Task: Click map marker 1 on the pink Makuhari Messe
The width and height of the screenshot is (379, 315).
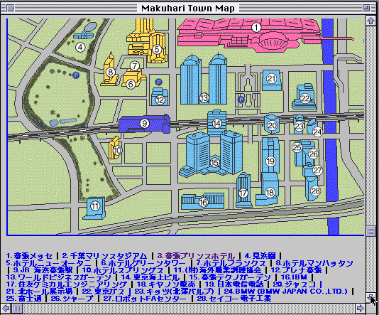Action: pos(256,27)
